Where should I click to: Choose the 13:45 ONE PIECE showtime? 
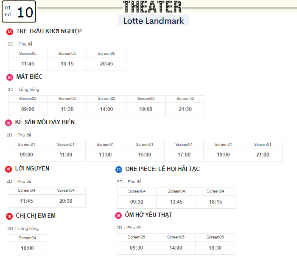tap(176, 202)
